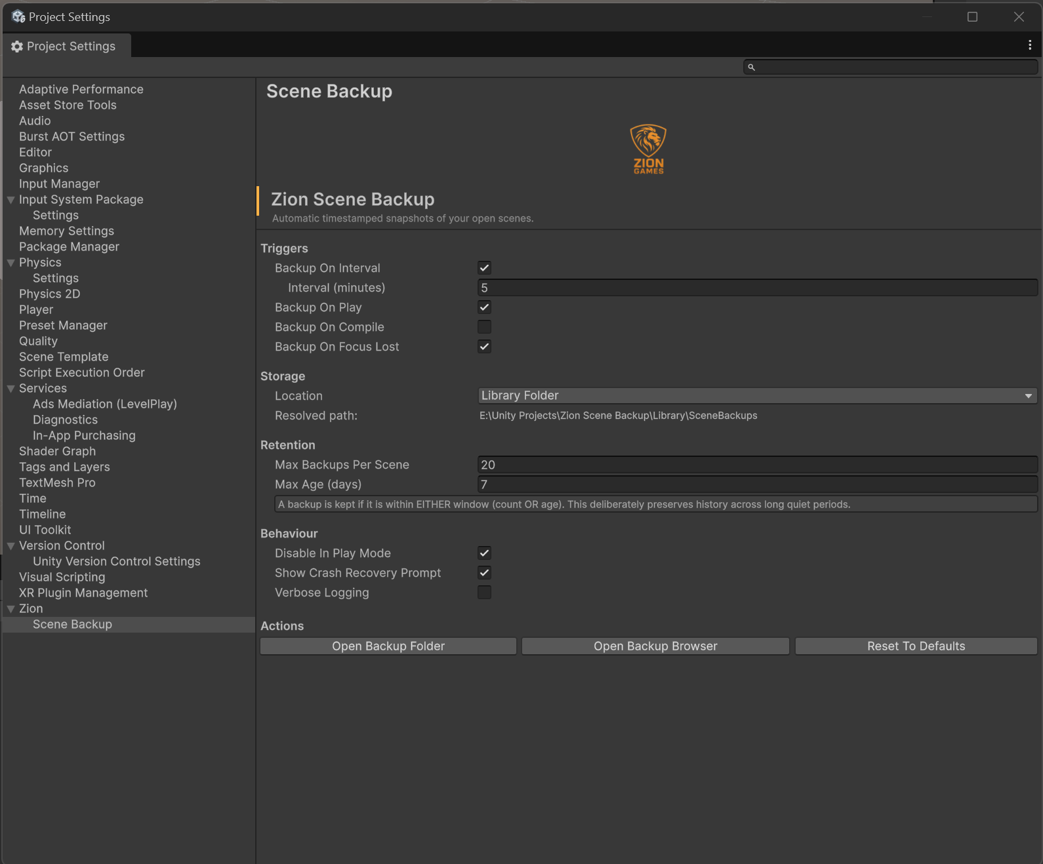1043x864 pixels.
Task: Click the Unity icon in title bar
Action: point(18,16)
